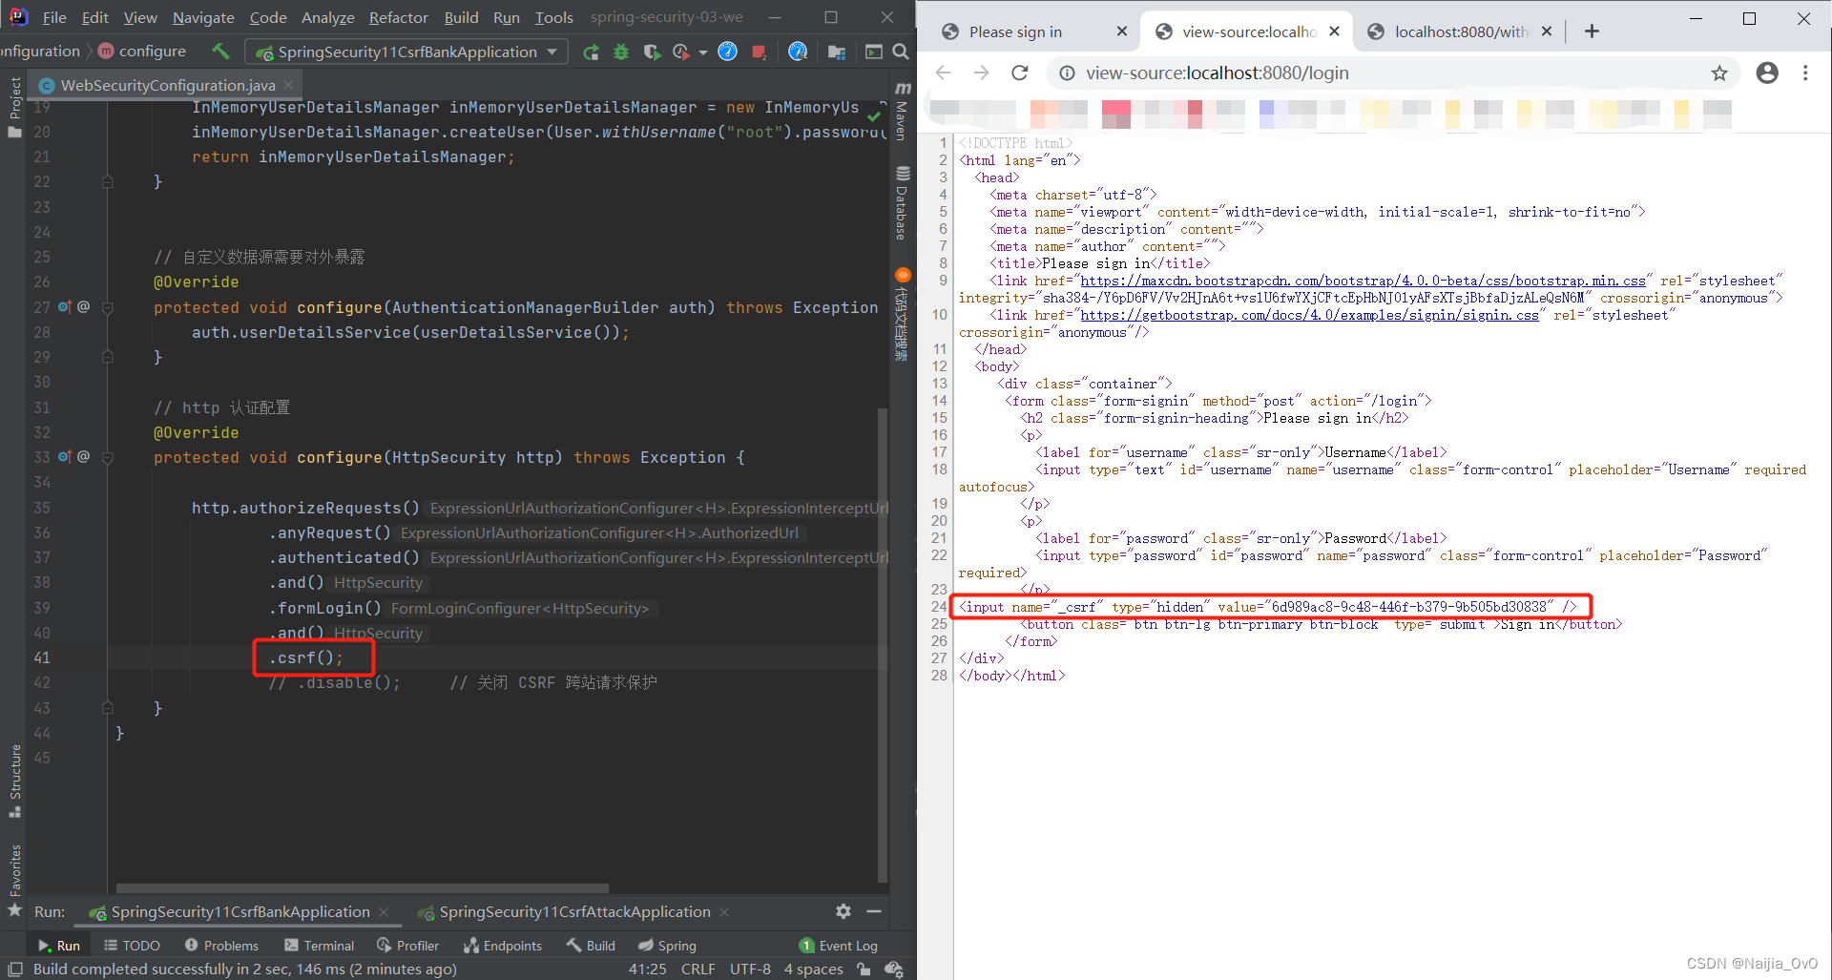Click override gutter icon on line 27

coord(65,307)
